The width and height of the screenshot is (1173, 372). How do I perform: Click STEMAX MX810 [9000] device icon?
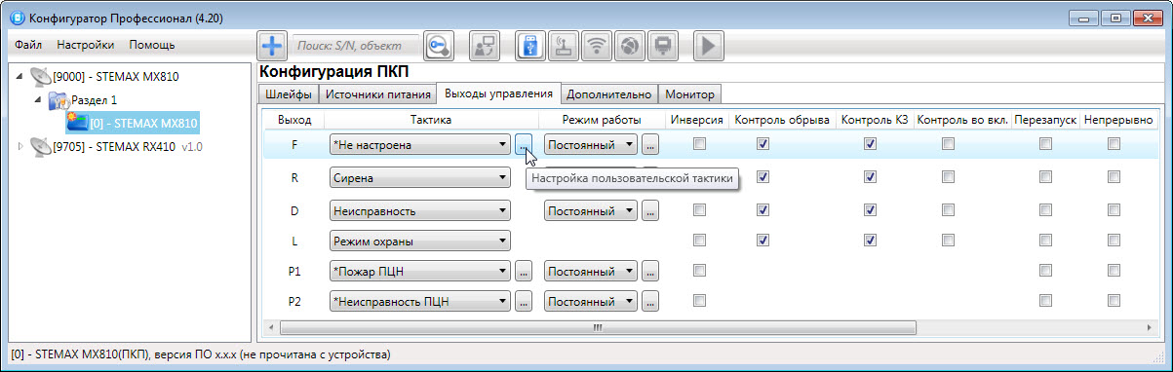pyautogui.click(x=40, y=77)
